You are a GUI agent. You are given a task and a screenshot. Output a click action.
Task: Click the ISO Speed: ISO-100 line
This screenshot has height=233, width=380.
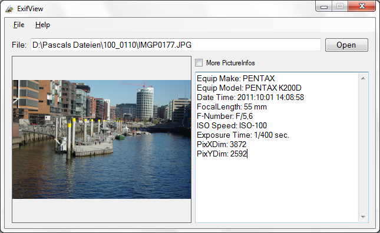(x=232, y=125)
